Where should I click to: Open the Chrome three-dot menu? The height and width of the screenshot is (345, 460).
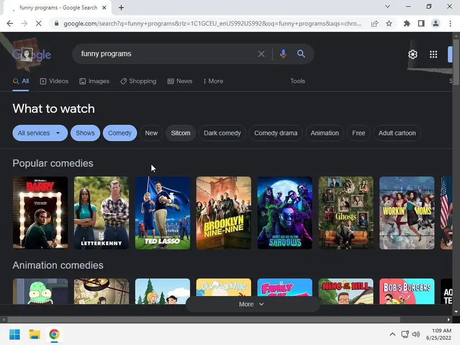coord(450,23)
